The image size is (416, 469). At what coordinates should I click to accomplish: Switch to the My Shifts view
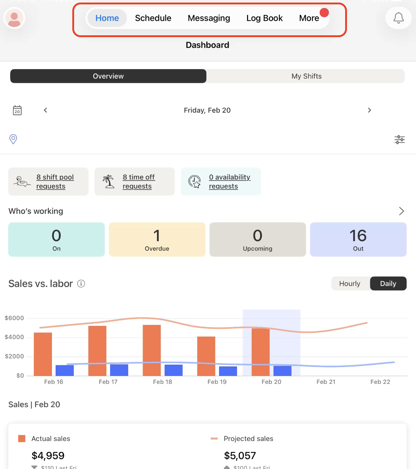pyautogui.click(x=306, y=76)
